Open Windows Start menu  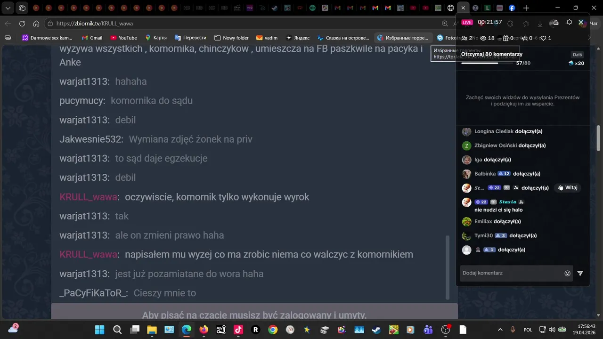pyautogui.click(x=100, y=330)
